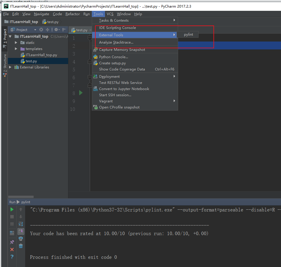Open the Edit menu
This screenshot has height=267, width=281.
15,14
